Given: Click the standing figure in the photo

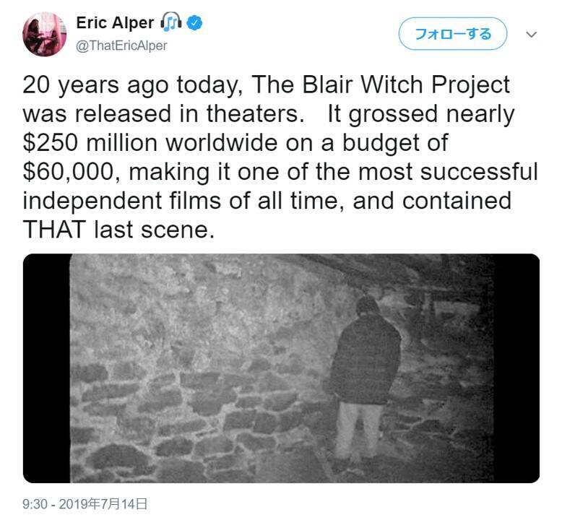Looking at the screenshot, I should pos(363,381).
